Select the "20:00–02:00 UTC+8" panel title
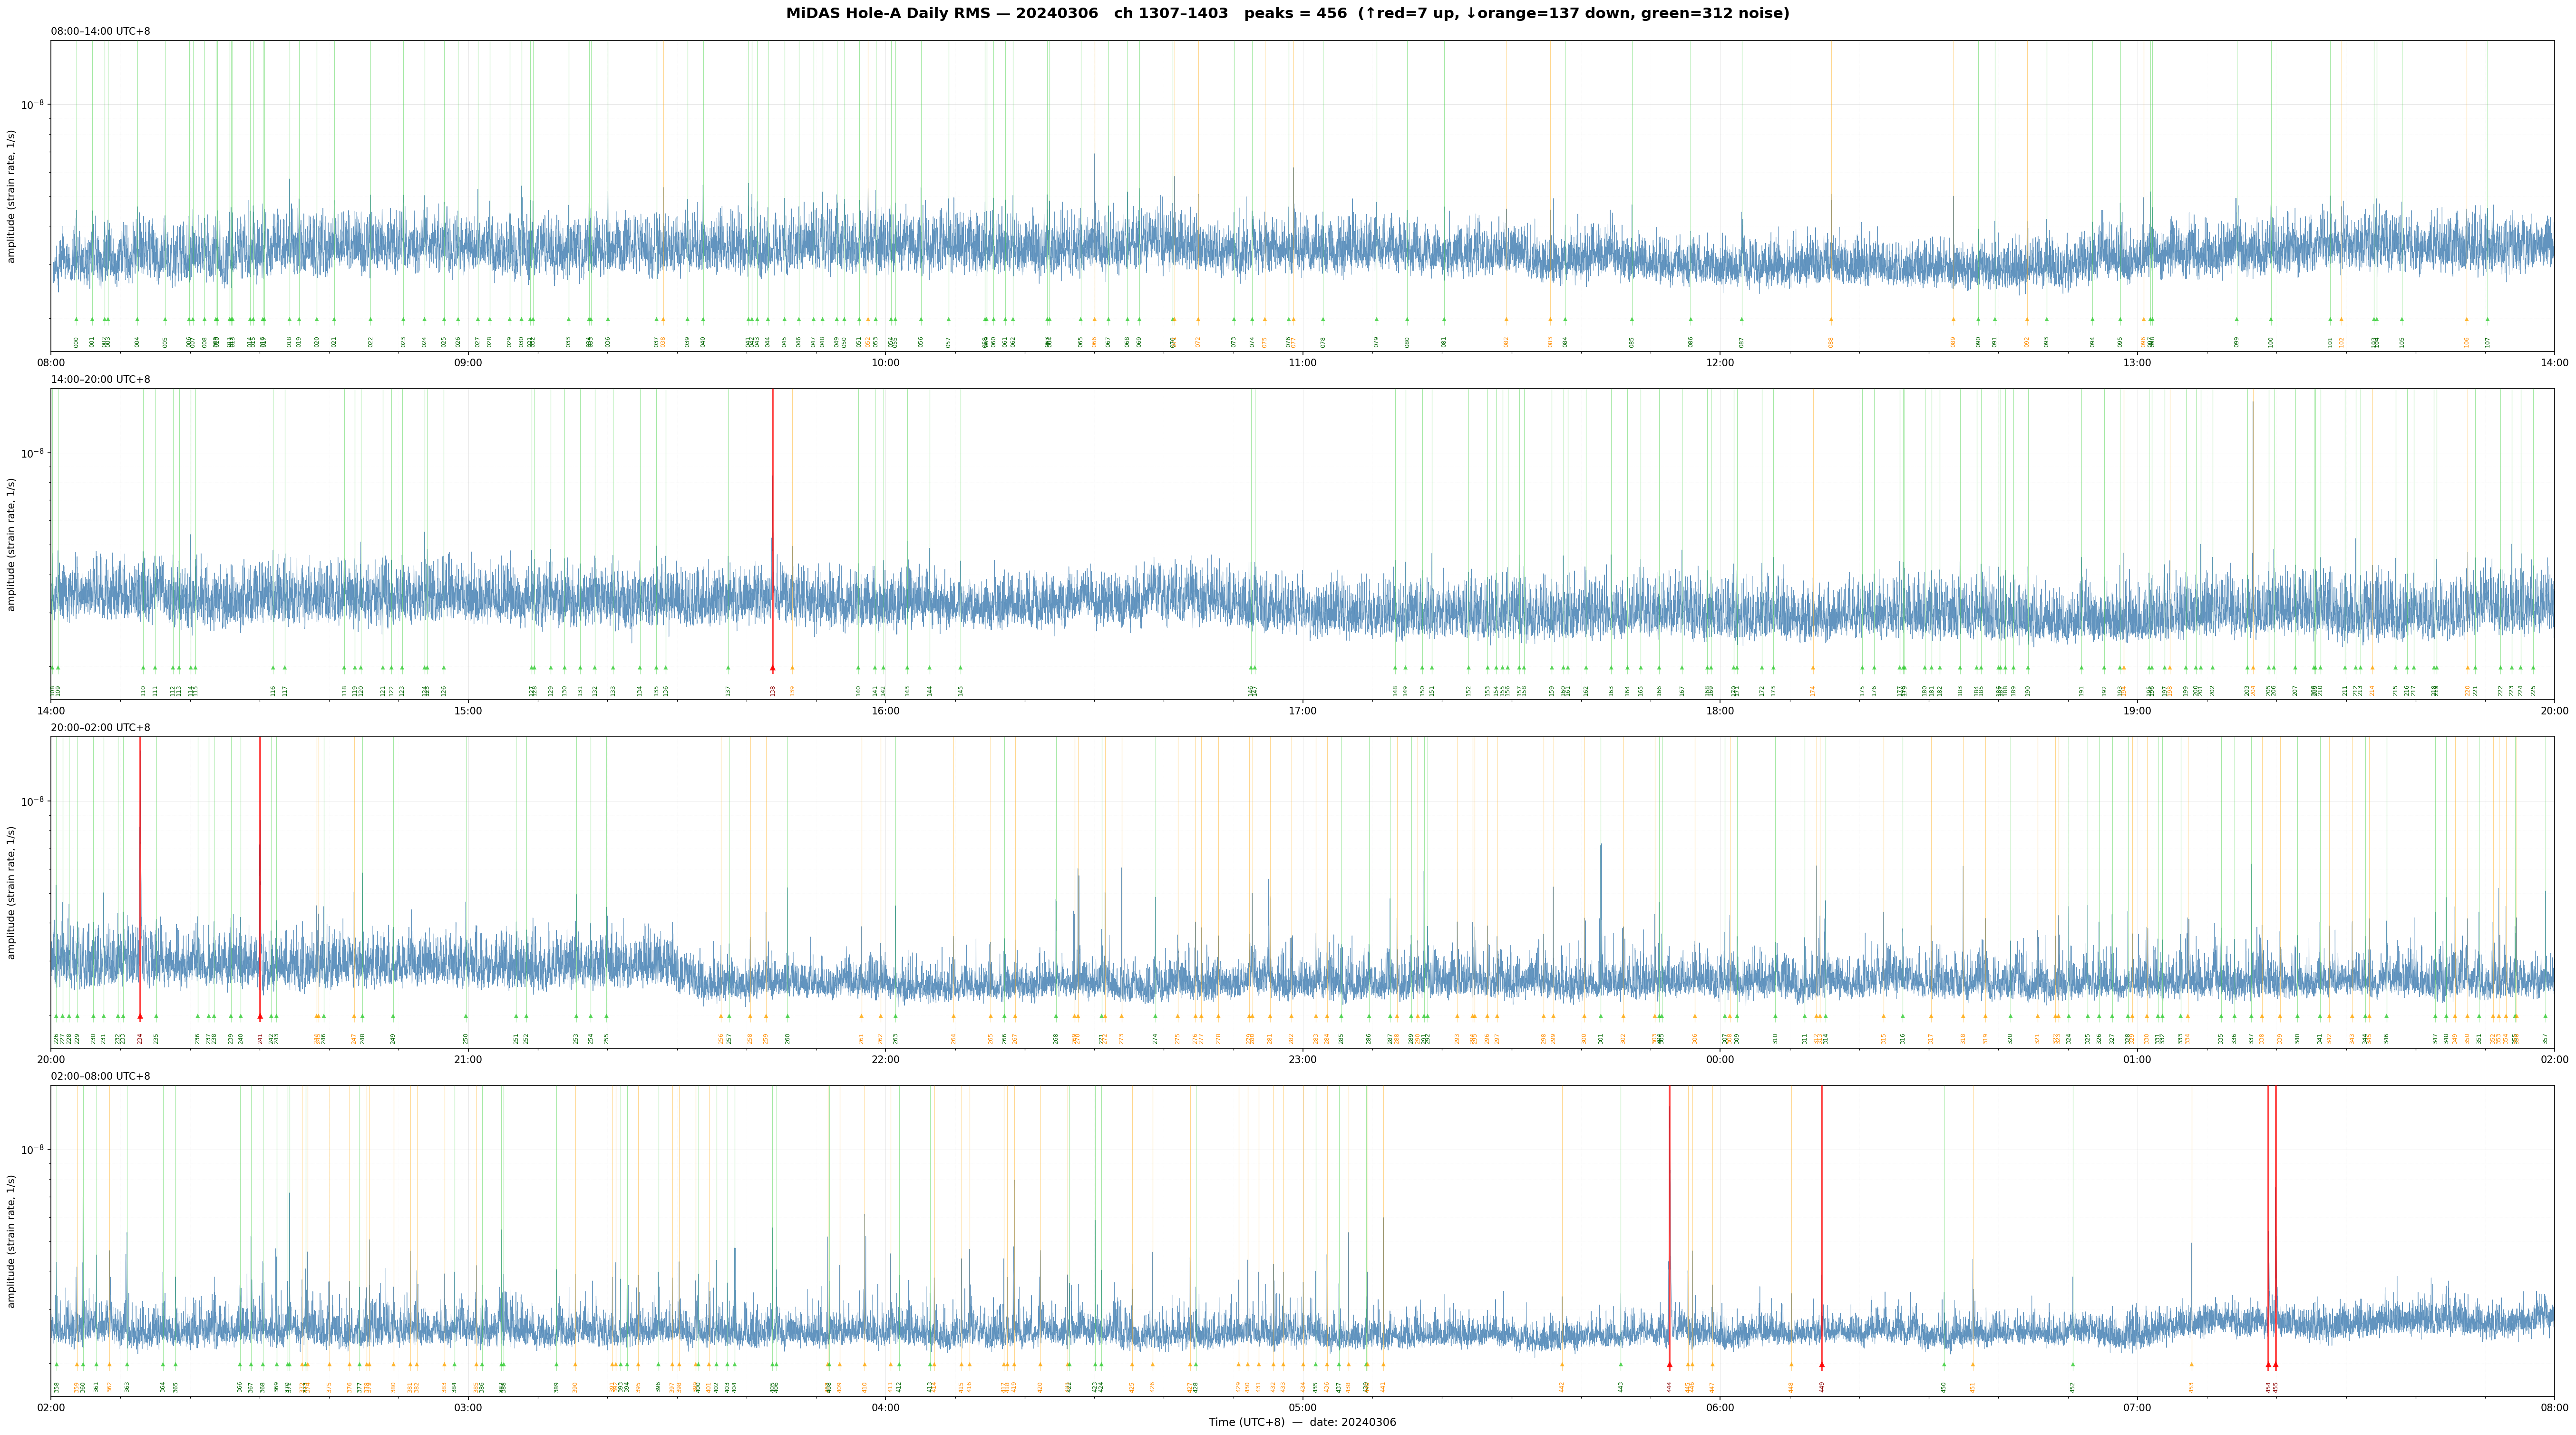This screenshot has height=1435, width=2576. tap(101, 728)
